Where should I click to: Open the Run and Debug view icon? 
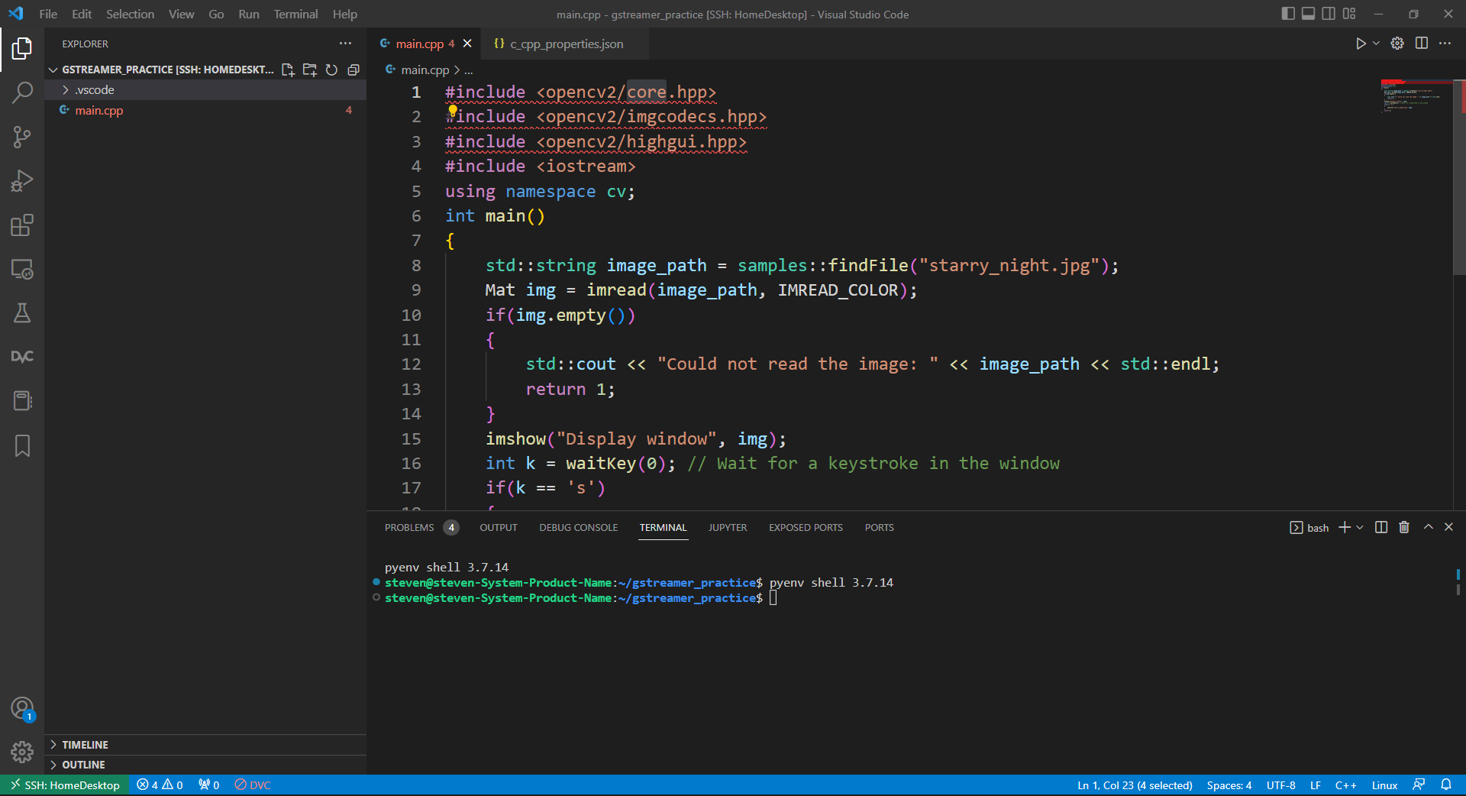[22, 181]
